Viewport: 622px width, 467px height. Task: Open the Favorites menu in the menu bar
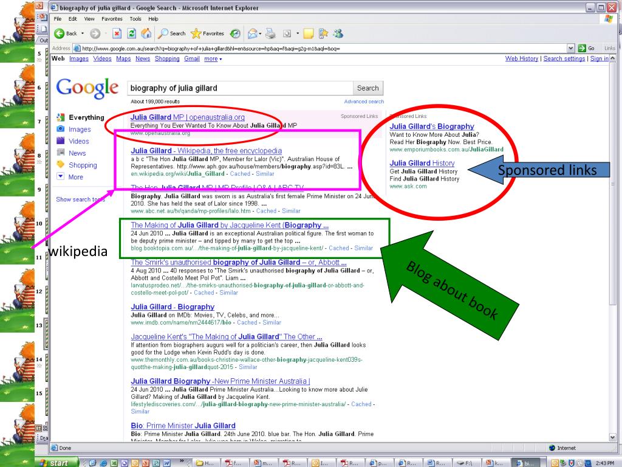(x=112, y=19)
